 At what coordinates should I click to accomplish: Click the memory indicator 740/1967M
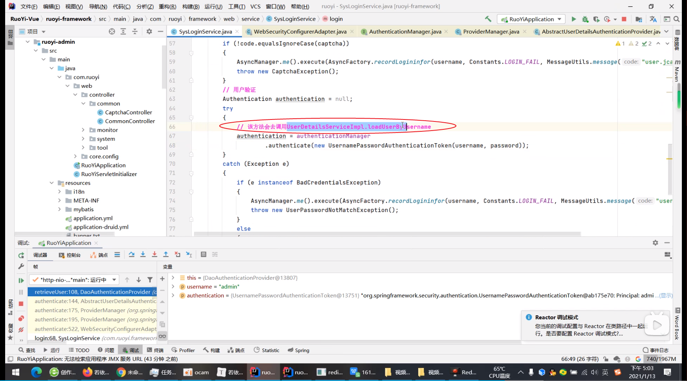[x=660, y=359]
